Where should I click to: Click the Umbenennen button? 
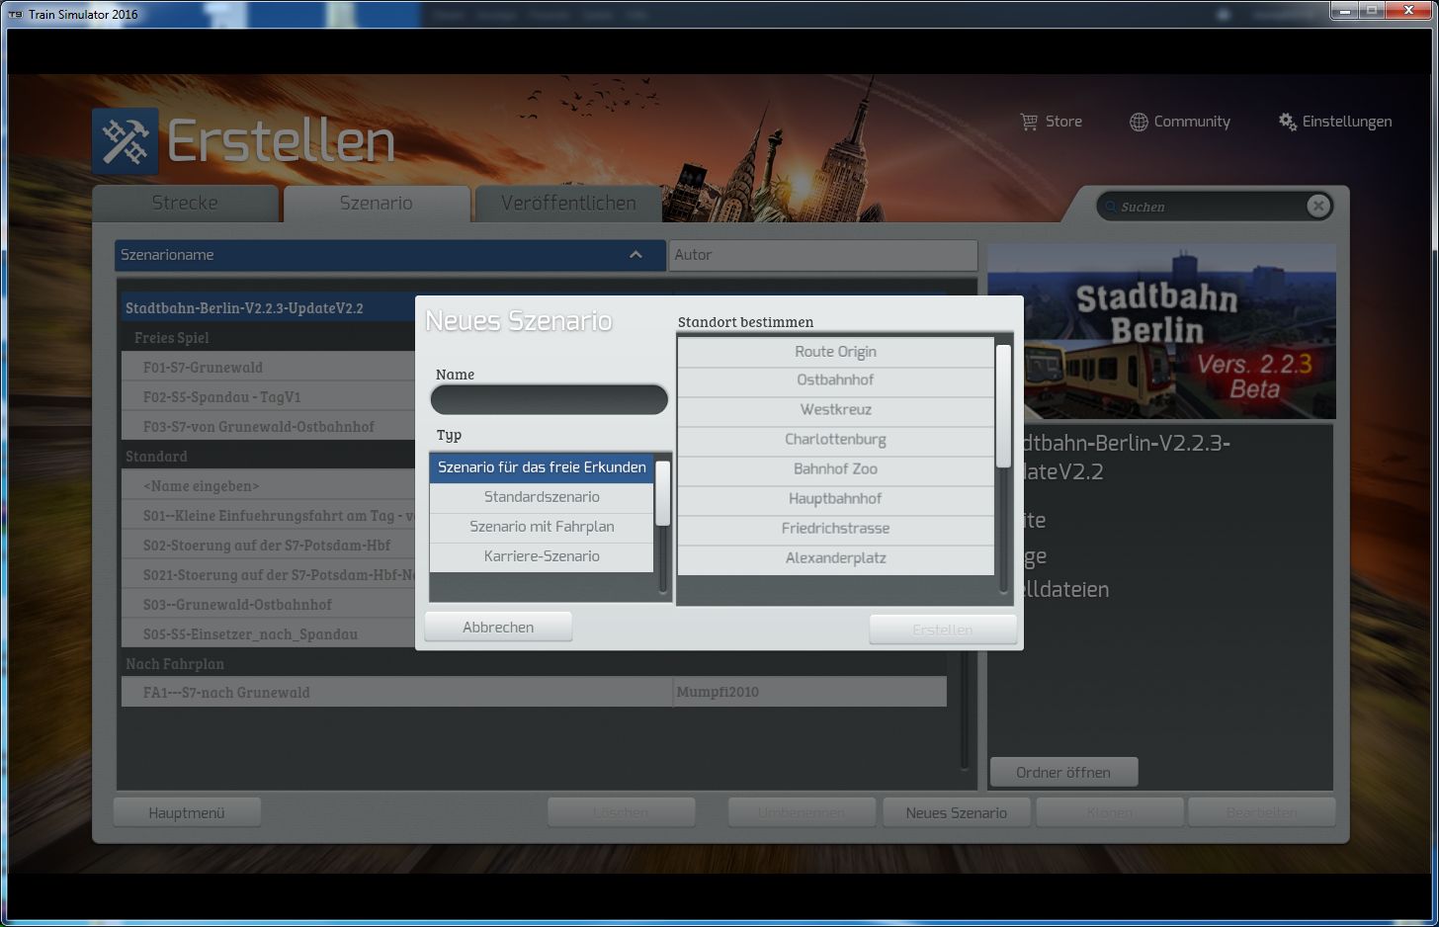pyautogui.click(x=802, y=813)
